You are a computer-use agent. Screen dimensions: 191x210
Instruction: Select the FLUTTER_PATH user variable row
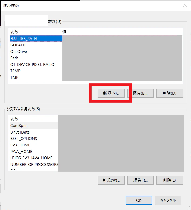[36, 39]
